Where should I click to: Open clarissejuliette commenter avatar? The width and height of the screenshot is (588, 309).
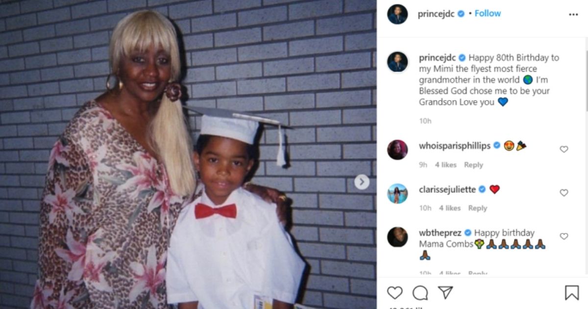point(397,193)
